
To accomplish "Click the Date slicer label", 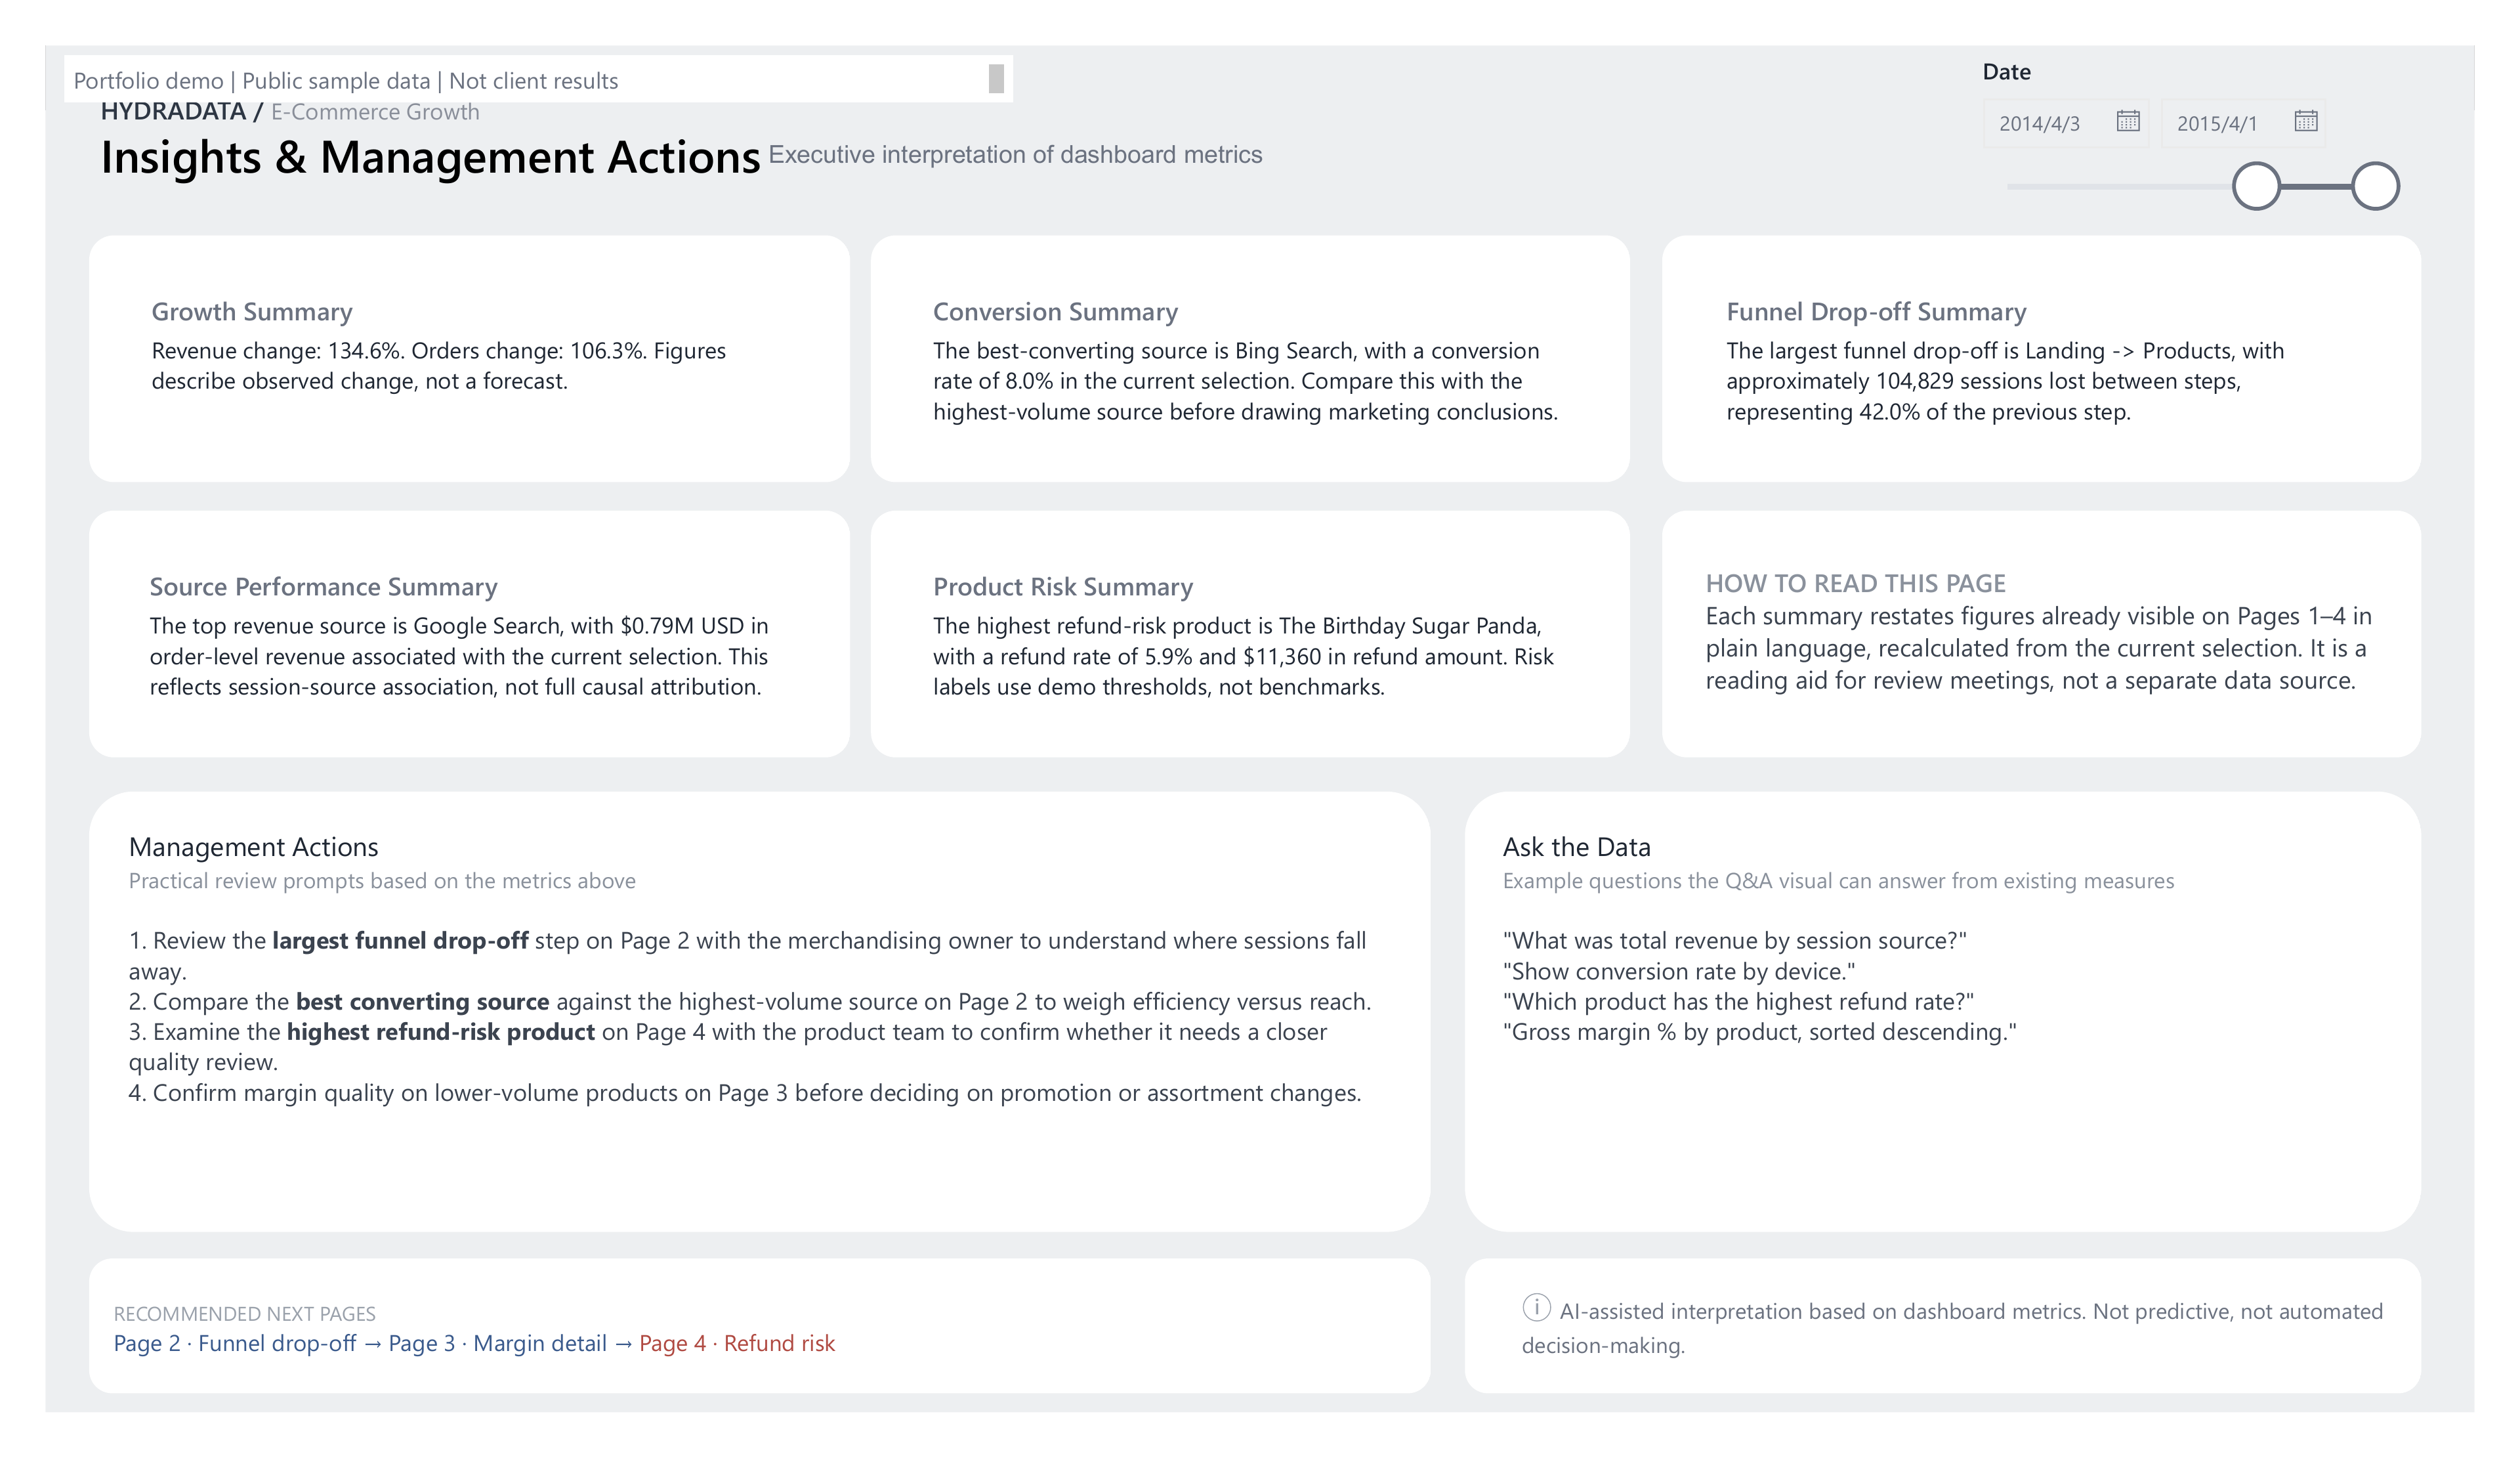I will [x=2006, y=72].
